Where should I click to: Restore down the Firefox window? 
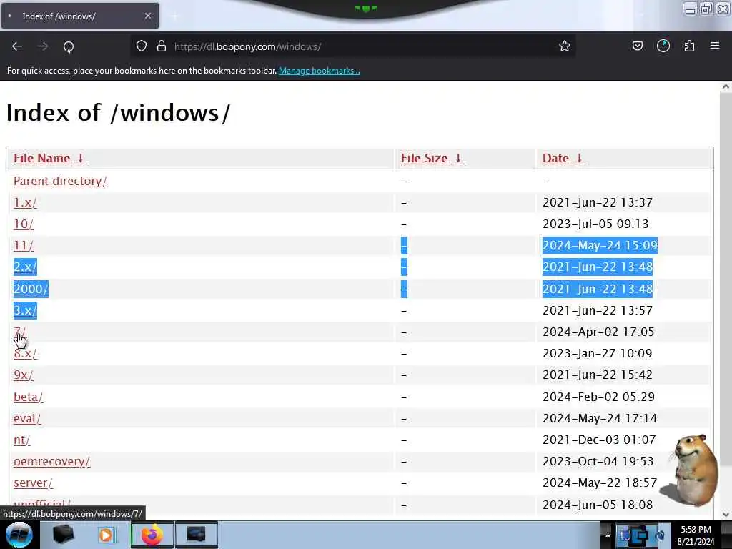point(707,9)
